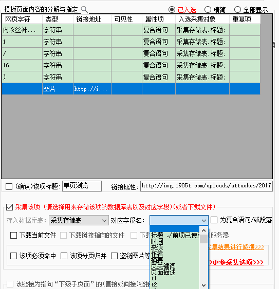
Task: Choose 时间 from the field list
Action: click(x=157, y=241)
